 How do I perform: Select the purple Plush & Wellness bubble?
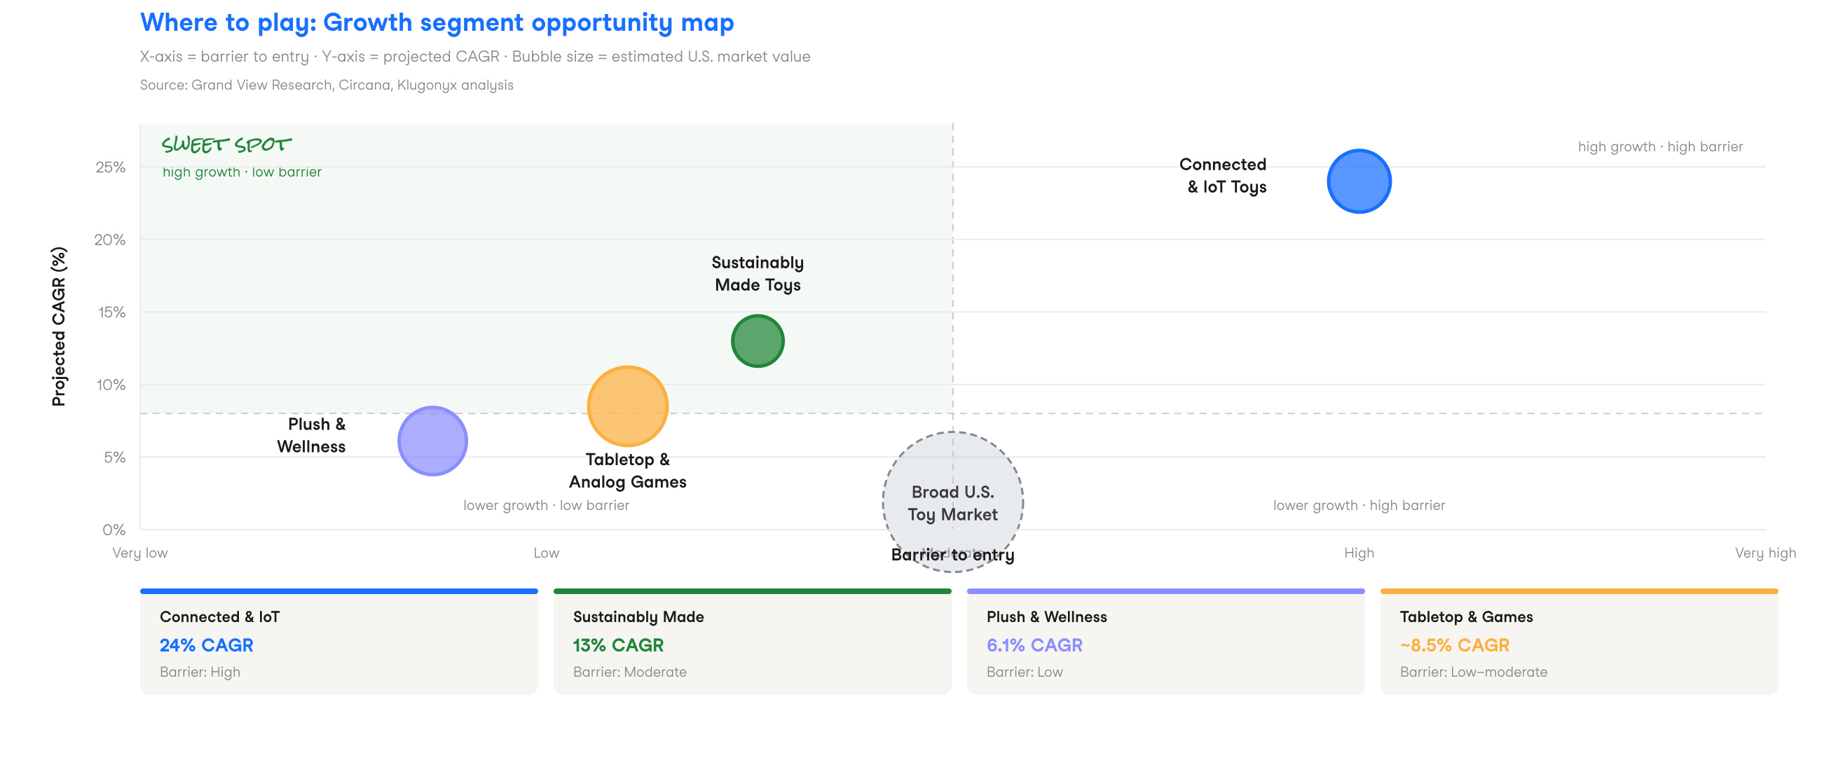point(432,441)
